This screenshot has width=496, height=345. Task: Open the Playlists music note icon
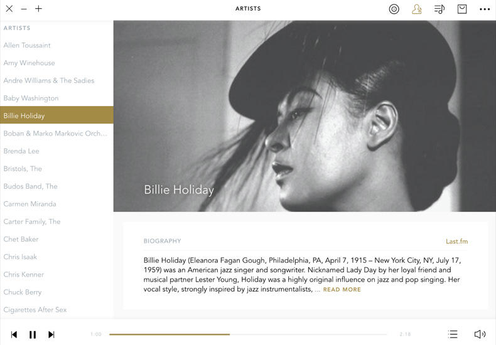[x=439, y=9]
